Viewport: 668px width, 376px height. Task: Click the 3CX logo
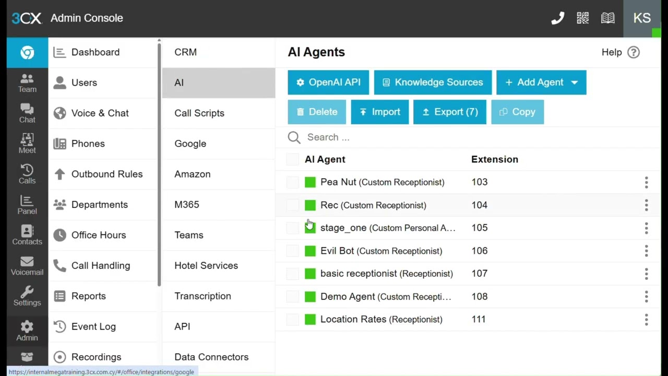[x=26, y=18]
